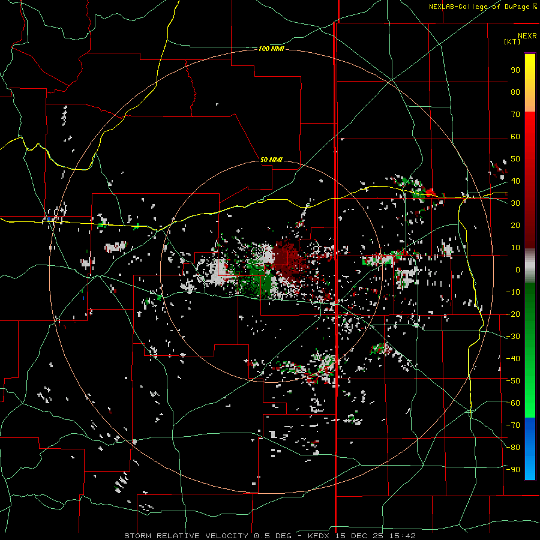
Task: Click the STORM RELATIVE VELOCITY title text
Action: tap(187, 536)
